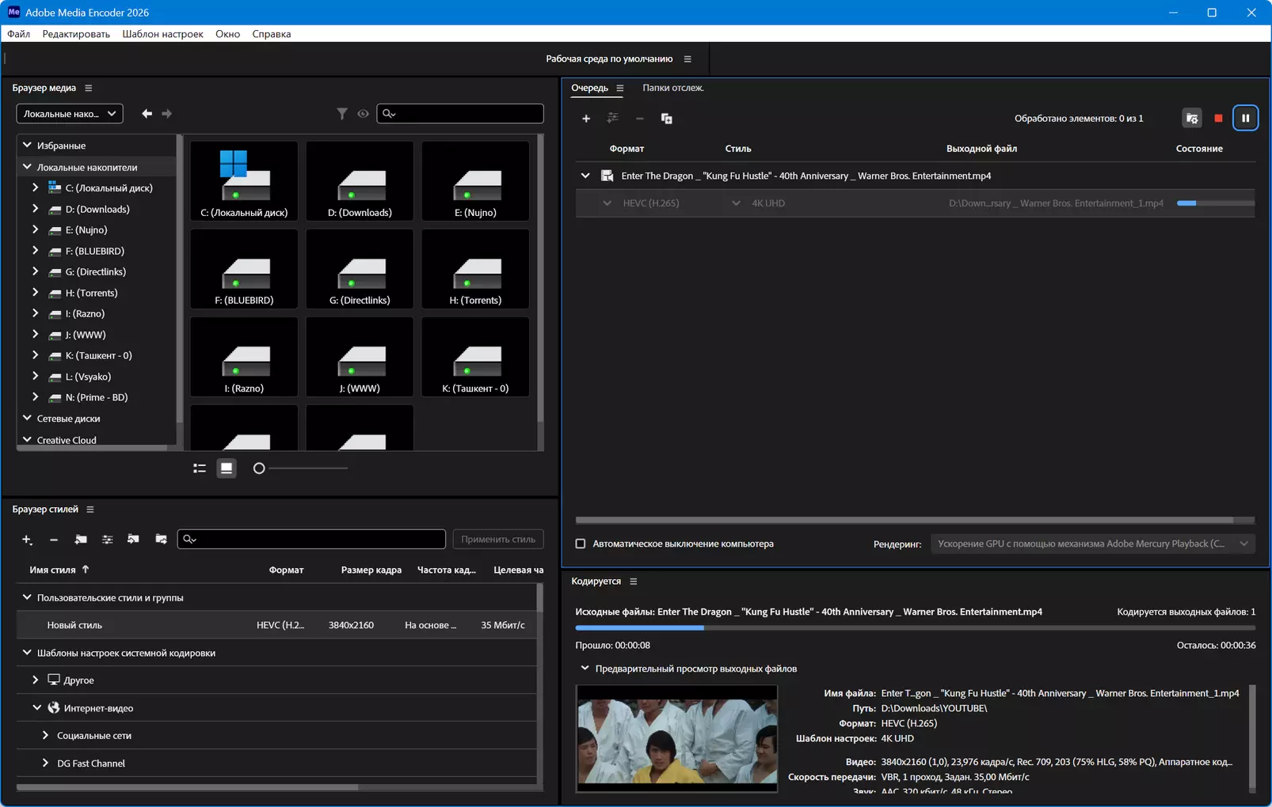Add a source to the queue

click(x=586, y=119)
